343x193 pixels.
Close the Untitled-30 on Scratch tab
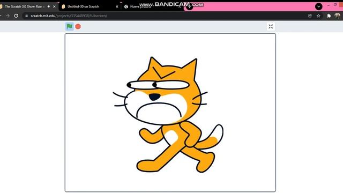pyautogui.click(x=117, y=6)
